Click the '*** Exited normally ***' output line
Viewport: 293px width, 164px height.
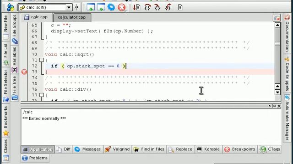coord(44,118)
